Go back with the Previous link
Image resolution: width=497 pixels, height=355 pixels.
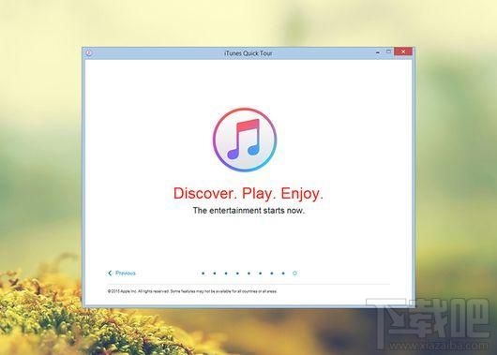pos(122,273)
